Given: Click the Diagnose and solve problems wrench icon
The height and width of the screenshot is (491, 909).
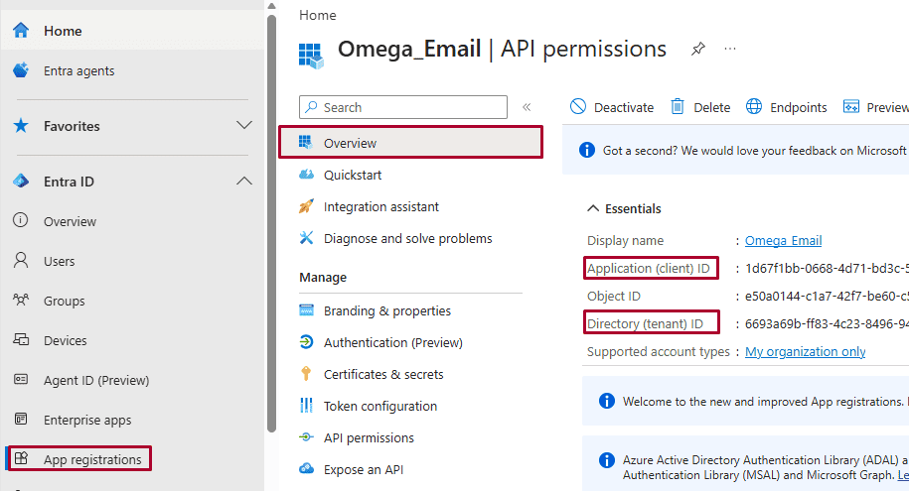Looking at the screenshot, I should pos(306,238).
